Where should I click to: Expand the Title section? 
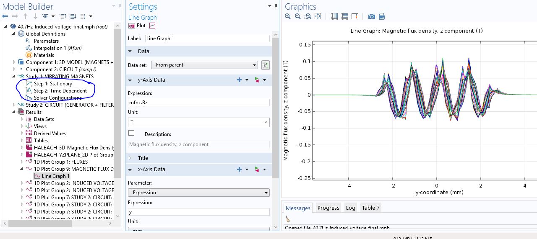coord(143,158)
